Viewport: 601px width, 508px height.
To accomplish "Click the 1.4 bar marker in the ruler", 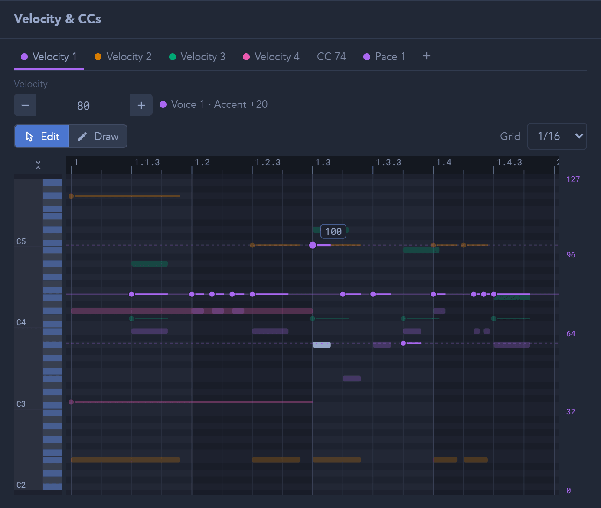I will 444,162.
